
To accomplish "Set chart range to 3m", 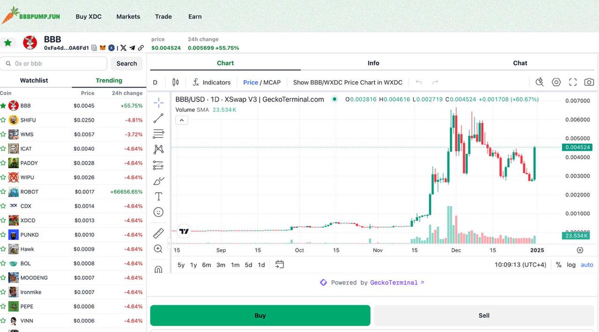I will [221, 265].
